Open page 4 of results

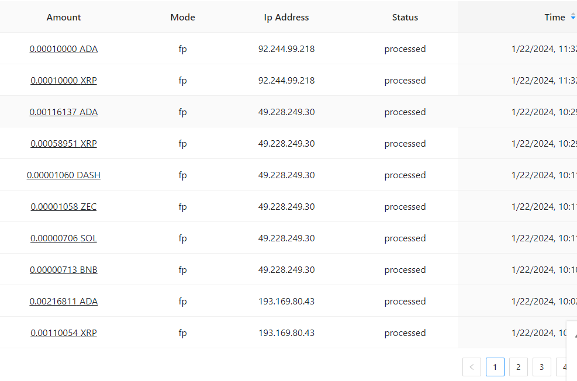pos(564,367)
